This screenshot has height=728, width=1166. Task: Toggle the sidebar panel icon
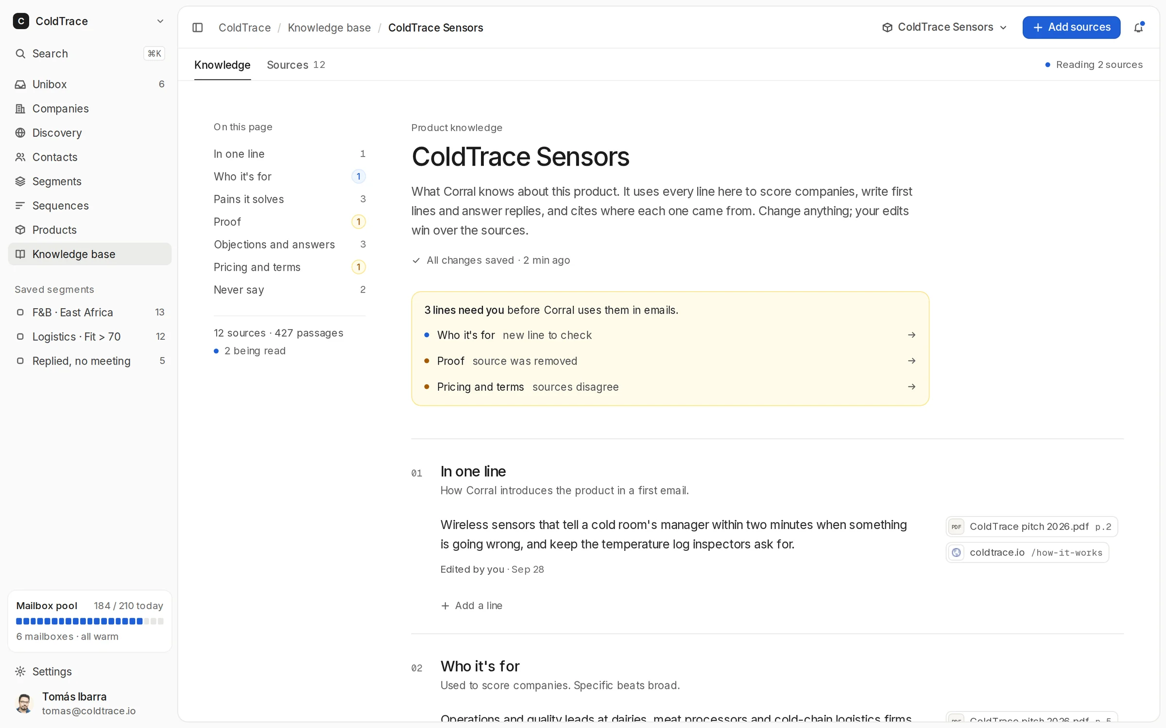[x=197, y=28]
